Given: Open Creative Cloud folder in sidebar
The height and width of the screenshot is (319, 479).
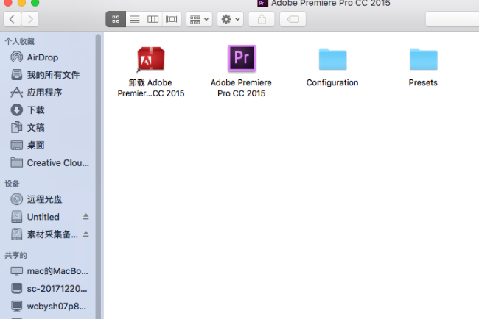Looking at the screenshot, I should (x=49, y=163).
